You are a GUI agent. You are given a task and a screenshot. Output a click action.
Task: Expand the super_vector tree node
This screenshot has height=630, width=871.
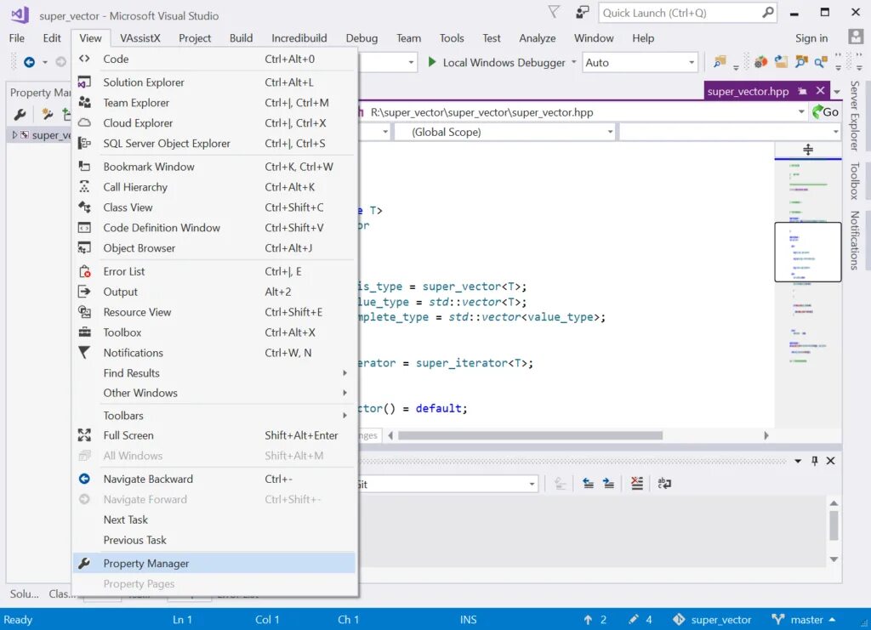pyautogui.click(x=15, y=135)
